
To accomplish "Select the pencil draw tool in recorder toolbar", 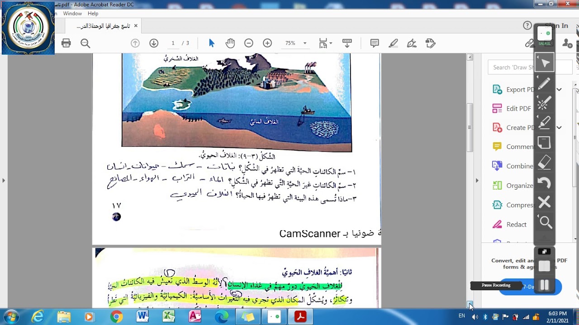I will click(x=545, y=83).
